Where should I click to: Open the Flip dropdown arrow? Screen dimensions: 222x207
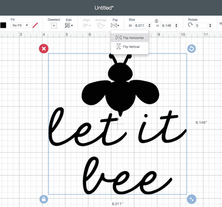click(118, 26)
